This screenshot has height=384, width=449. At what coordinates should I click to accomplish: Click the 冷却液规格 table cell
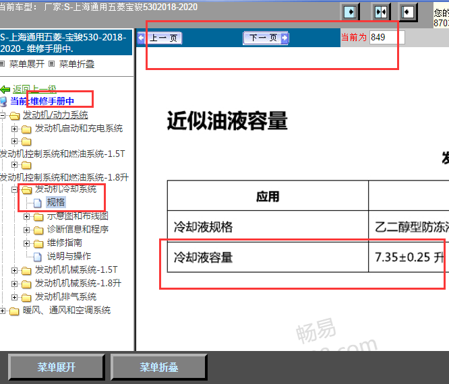point(268,226)
